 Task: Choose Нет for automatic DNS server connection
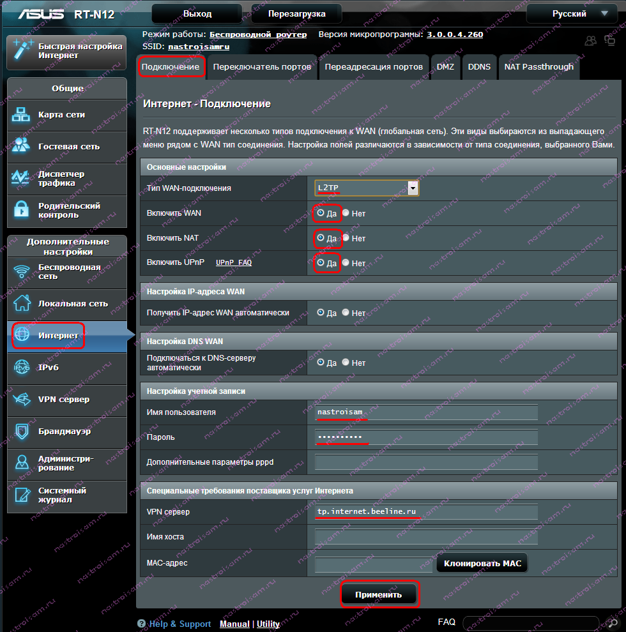(346, 363)
